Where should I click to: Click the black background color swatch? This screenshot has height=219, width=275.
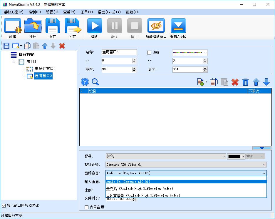(234, 157)
